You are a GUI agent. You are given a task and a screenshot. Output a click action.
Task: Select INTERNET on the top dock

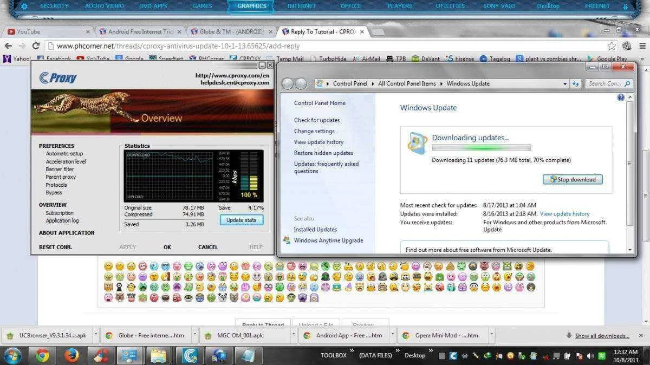(x=301, y=6)
